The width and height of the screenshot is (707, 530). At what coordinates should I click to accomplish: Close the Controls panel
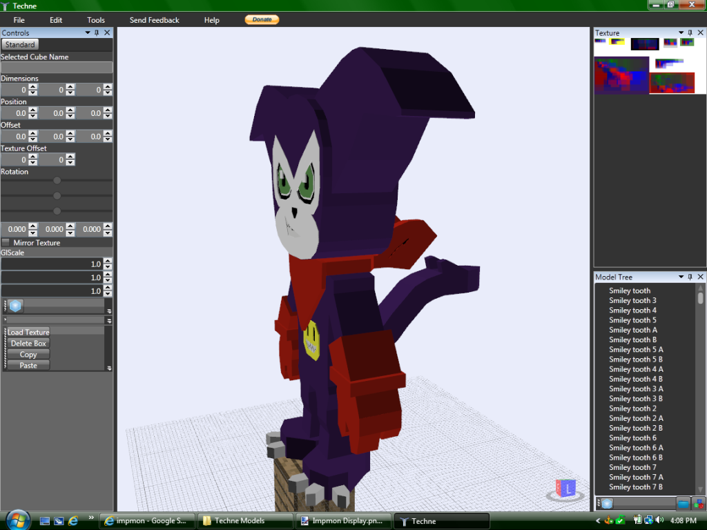click(x=107, y=33)
